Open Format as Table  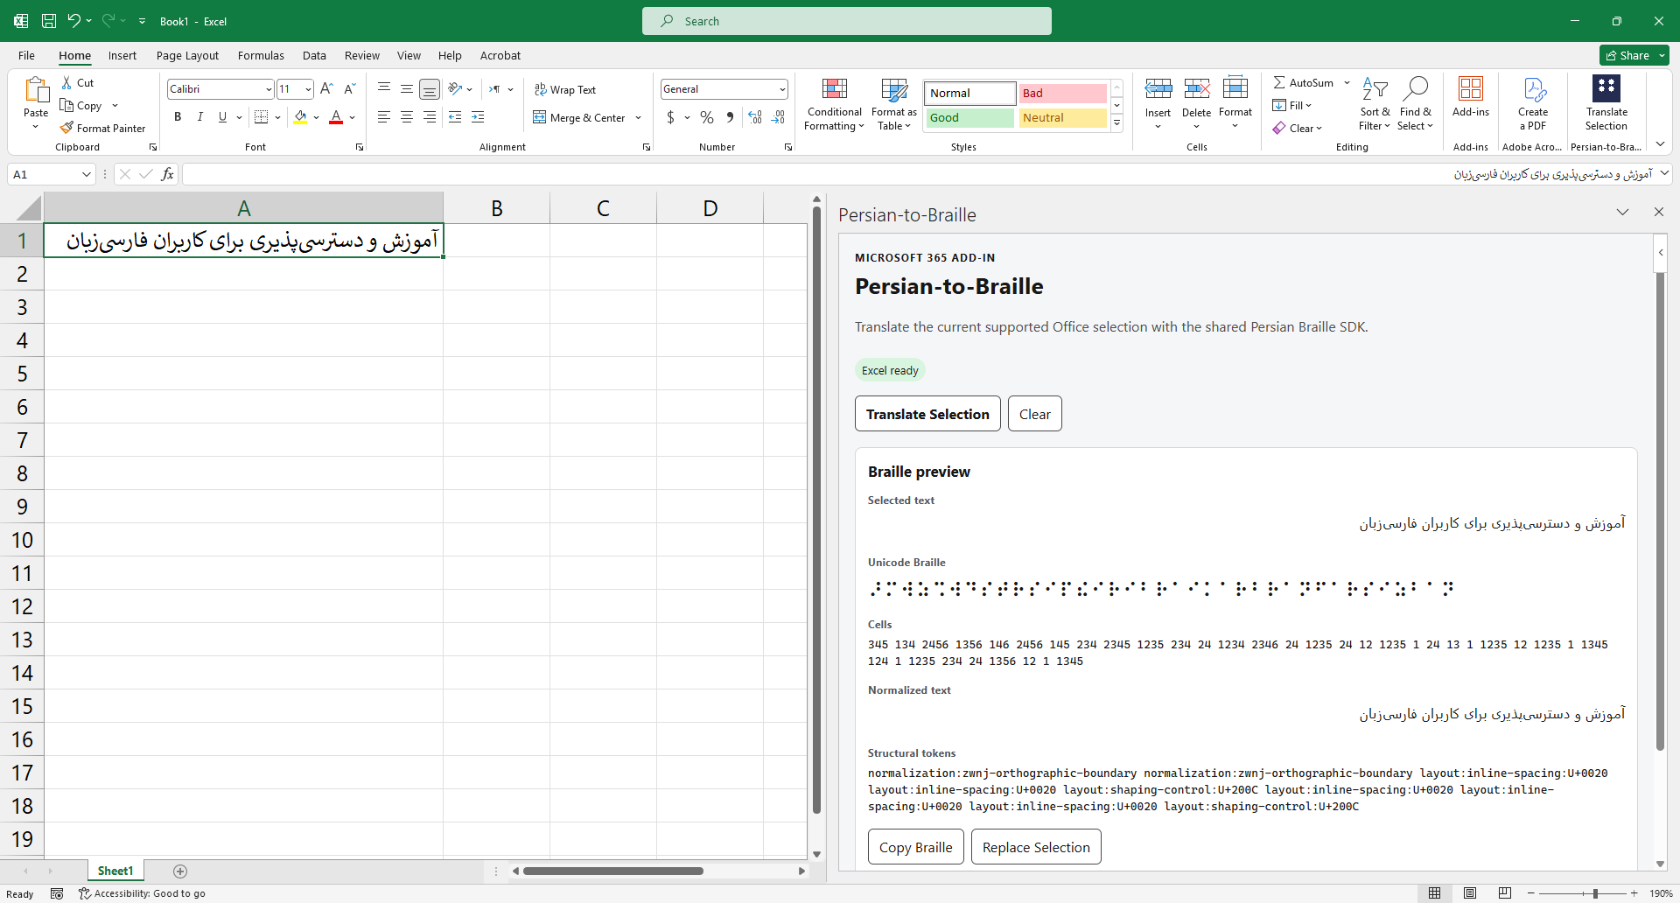tap(894, 105)
